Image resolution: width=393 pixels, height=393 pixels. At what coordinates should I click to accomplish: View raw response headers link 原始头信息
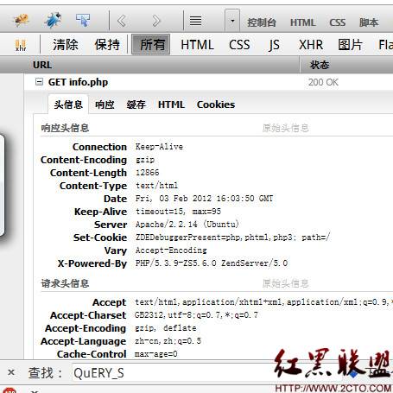click(286, 128)
